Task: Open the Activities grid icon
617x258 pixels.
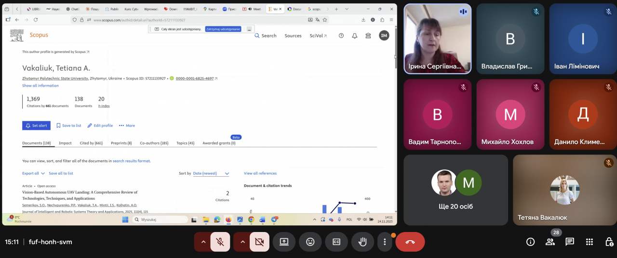Action: 589,242
